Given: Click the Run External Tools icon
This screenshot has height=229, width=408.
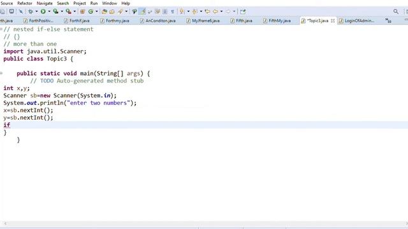Looking at the screenshot, I should pos(68,11).
